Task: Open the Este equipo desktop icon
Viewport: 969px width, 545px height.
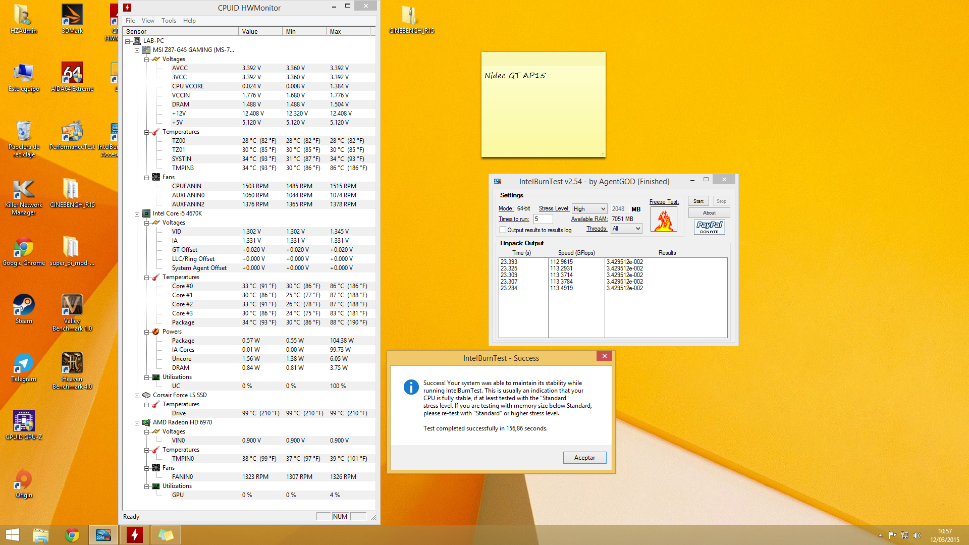Action: tap(24, 77)
